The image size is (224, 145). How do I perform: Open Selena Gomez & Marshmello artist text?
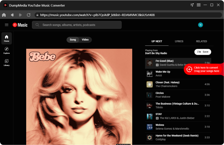[172, 129]
